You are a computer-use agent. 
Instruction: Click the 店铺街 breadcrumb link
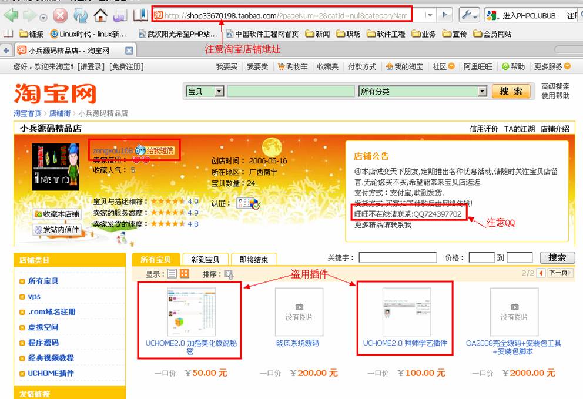59,113
